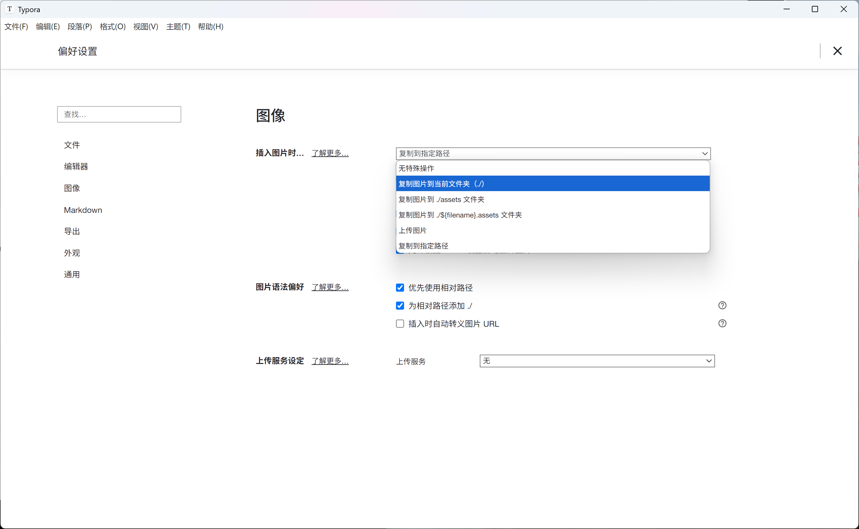Collapse the 复制到指定路径 image insert dropdown
Viewport: 859px width, 529px height.
(553, 153)
